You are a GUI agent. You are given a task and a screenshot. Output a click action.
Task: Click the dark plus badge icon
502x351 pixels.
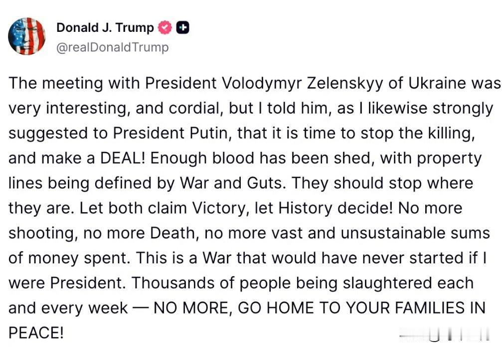click(183, 28)
